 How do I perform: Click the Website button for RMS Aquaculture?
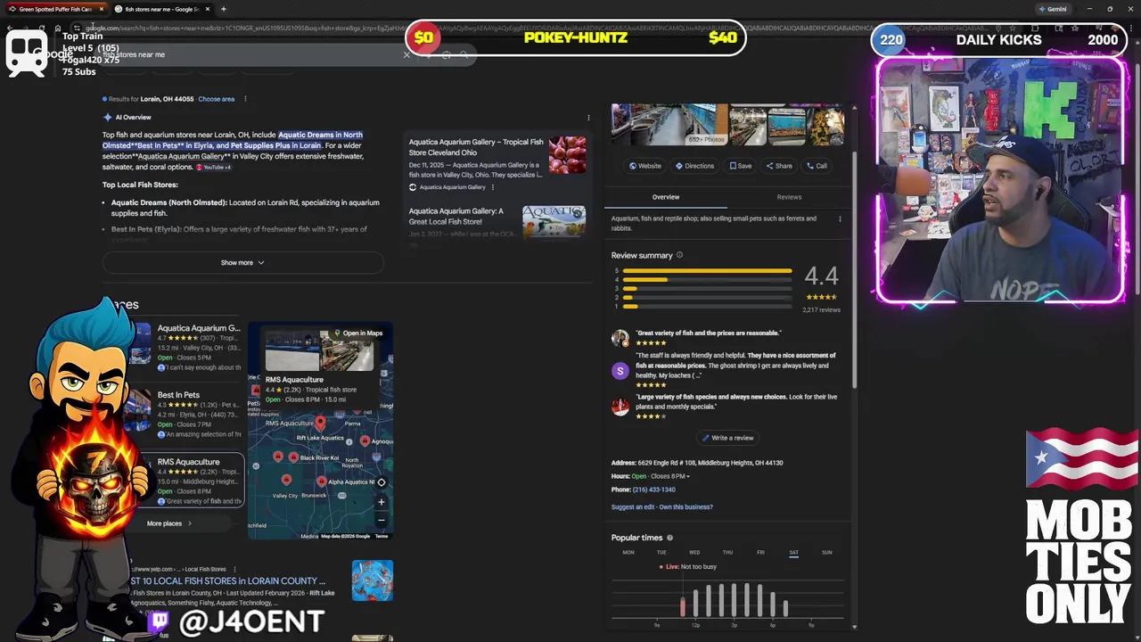point(645,166)
